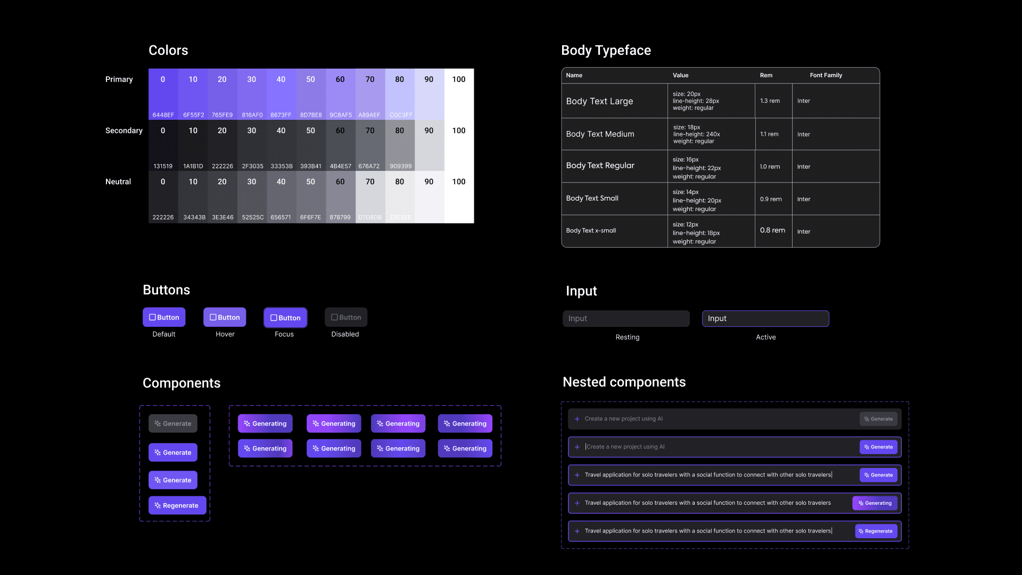The width and height of the screenshot is (1022, 575).
Task: Click the plus icon in the Travel row with Regenerate button
Action: point(577,531)
